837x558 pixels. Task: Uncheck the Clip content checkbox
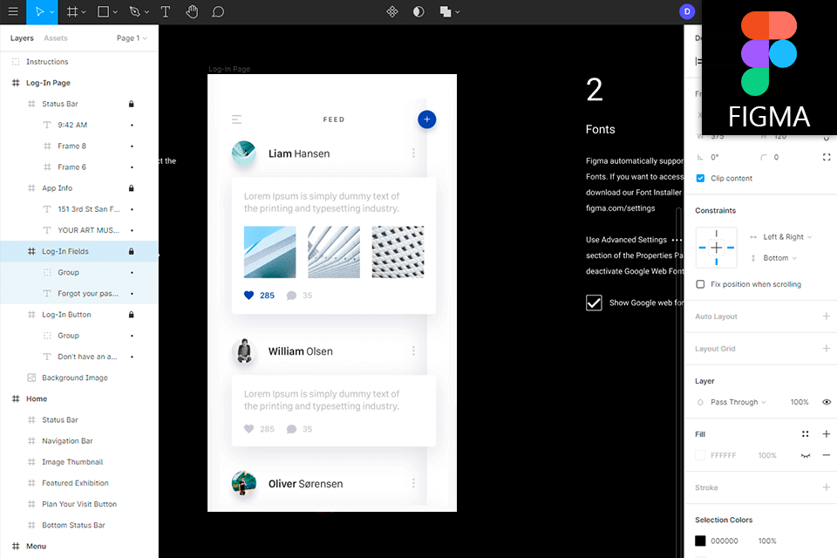700,178
